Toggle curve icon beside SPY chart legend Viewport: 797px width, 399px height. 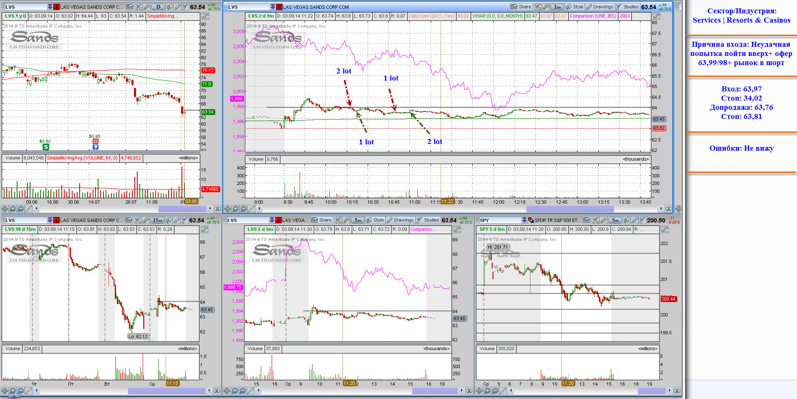pos(665,230)
